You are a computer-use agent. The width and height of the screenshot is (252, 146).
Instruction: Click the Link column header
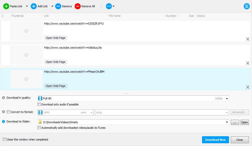tap(46, 16)
